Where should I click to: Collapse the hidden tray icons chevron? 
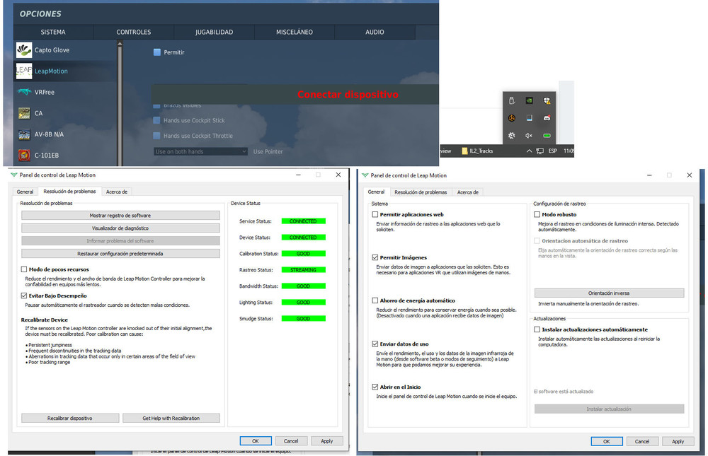coord(529,151)
